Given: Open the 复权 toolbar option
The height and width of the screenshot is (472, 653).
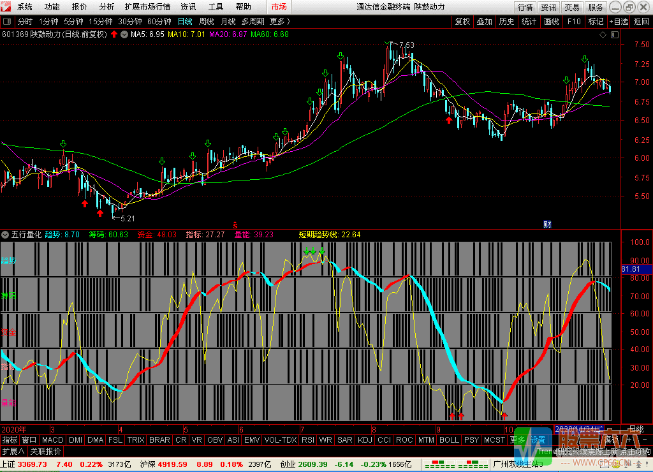Looking at the screenshot, I should coord(462,22).
